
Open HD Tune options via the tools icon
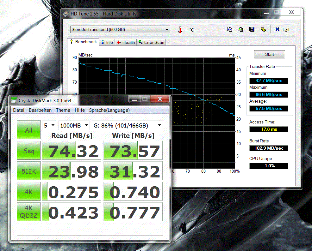tap(263, 29)
